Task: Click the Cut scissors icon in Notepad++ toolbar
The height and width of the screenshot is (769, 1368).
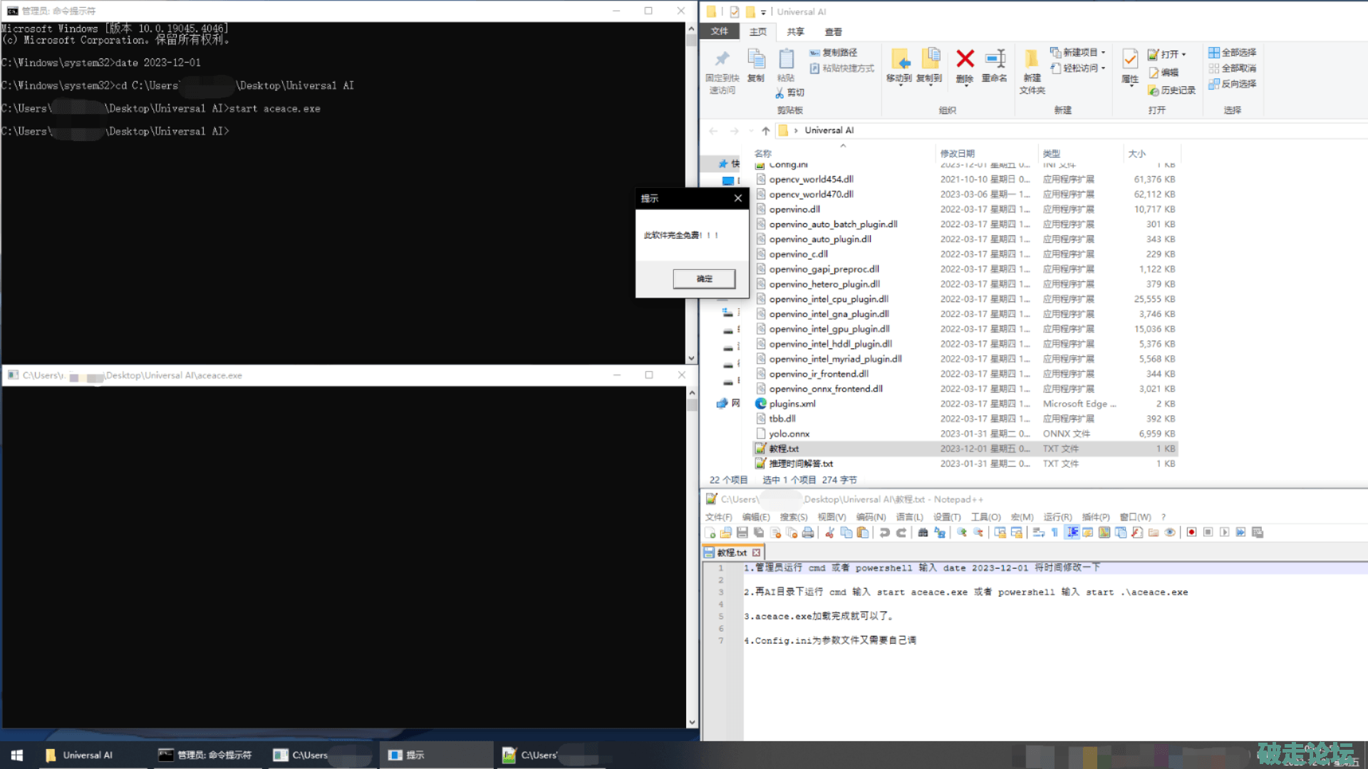Action: point(829,533)
